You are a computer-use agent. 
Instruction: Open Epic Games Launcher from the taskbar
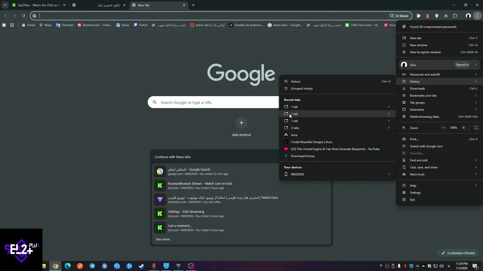click(x=178, y=266)
